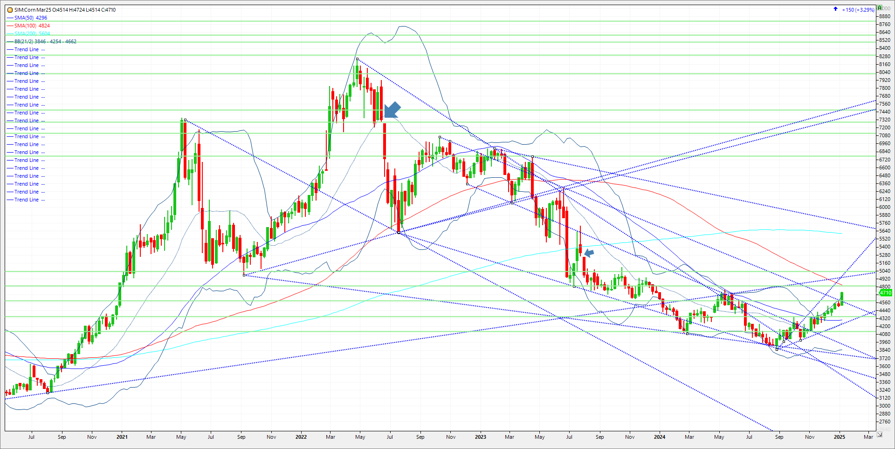Click the 2024 label on the time axis
This screenshot has height=449, width=895.
pyautogui.click(x=659, y=437)
